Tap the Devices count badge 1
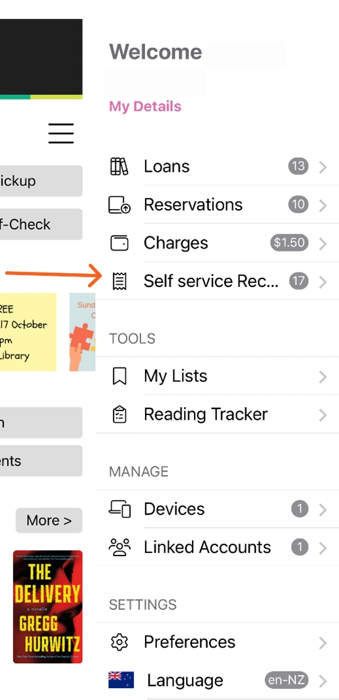This screenshot has height=700, width=339. coord(299,509)
